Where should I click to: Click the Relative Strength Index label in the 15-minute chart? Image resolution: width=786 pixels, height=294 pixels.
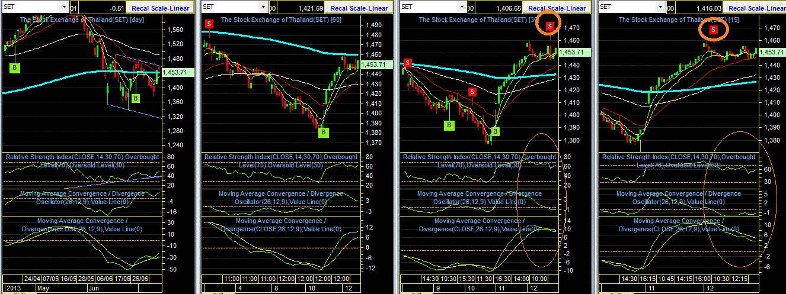point(679,161)
